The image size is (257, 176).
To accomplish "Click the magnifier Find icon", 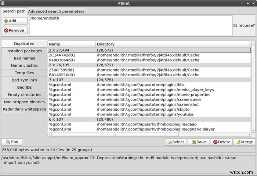I will 8,142.
